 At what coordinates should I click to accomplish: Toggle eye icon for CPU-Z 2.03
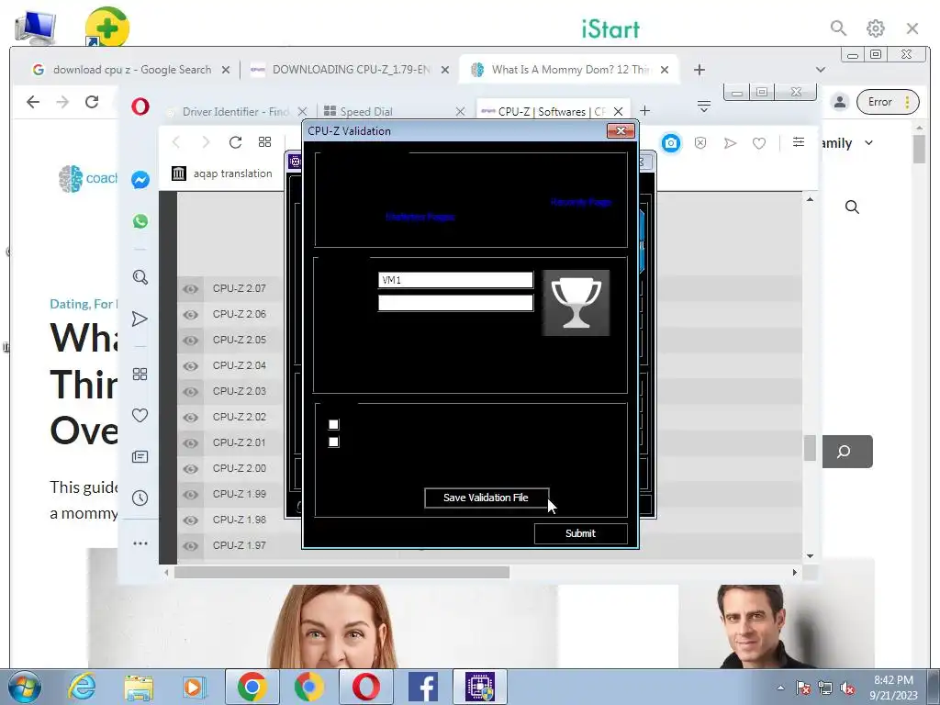[x=191, y=391]
